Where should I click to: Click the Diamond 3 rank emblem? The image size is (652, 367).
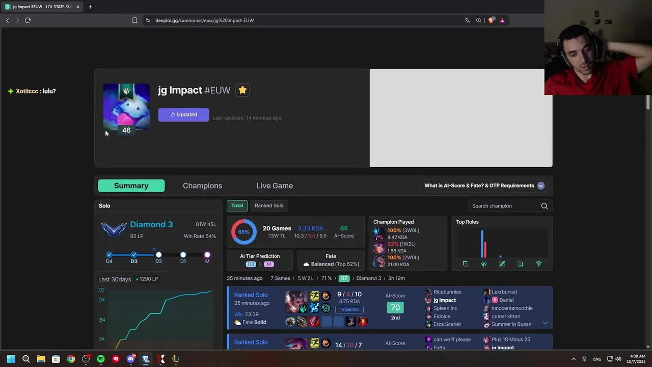click(x=114, y=230)
